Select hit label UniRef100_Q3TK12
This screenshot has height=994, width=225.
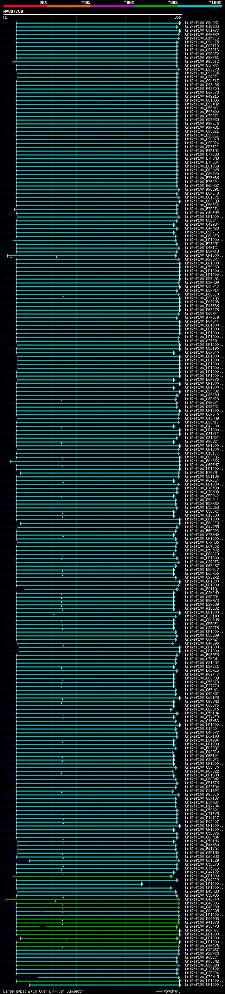[x=202, y=434]
